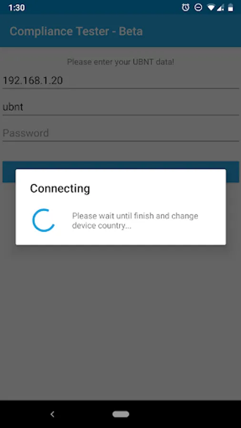This screenshot has height=428, width=241.
Task: Click the Connecting dialog title
Action: (x=60, y=189)
